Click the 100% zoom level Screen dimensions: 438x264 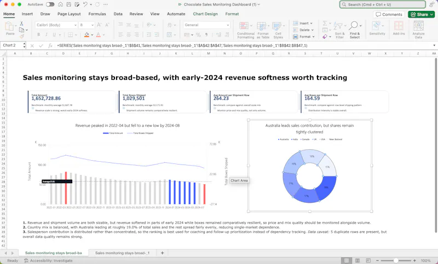(425, 261)
